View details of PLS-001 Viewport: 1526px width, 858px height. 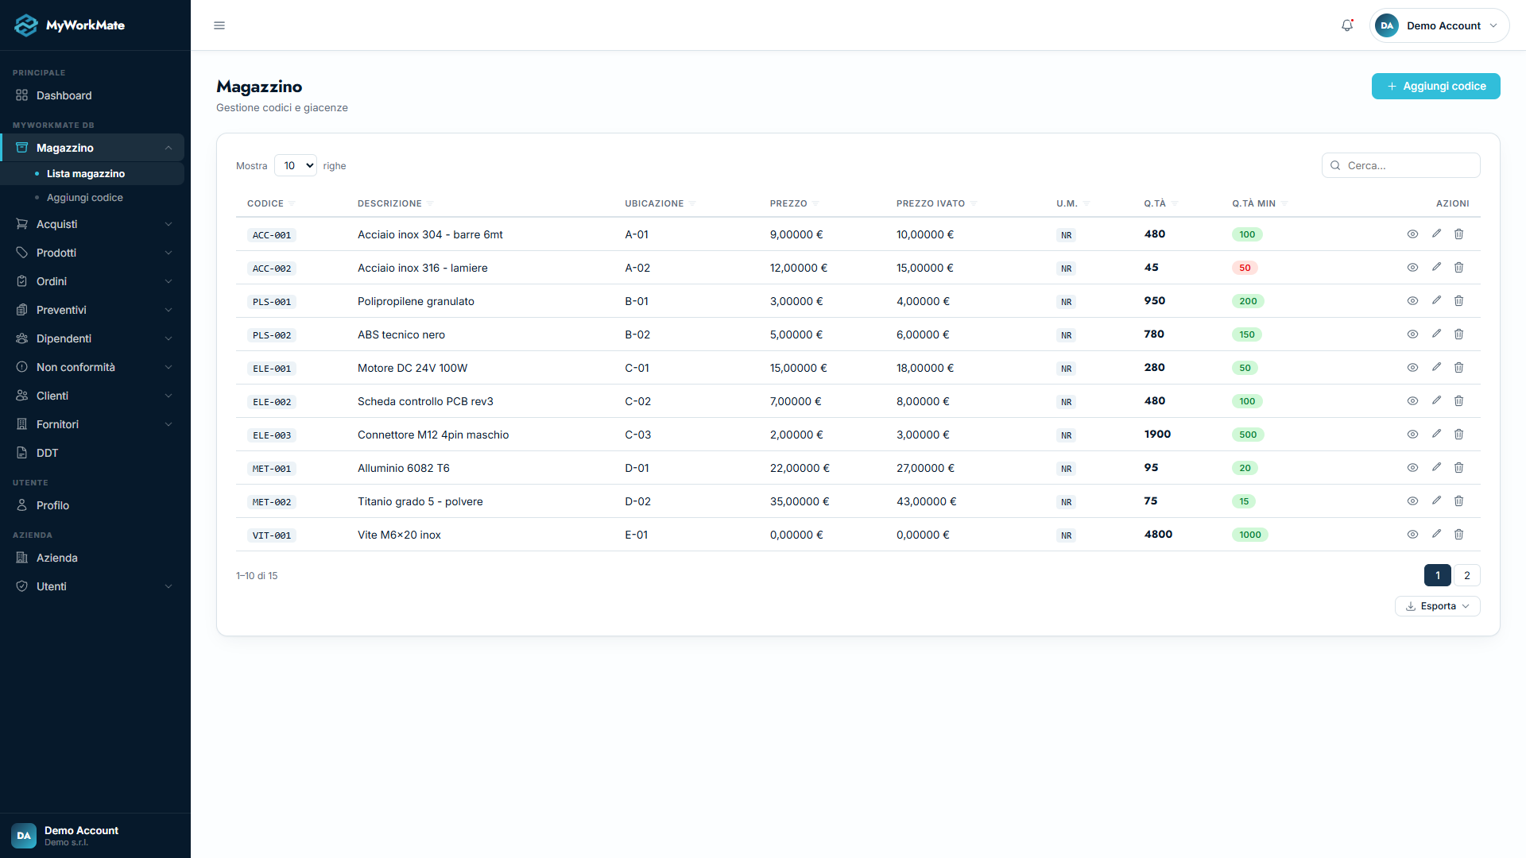pyautogui.click(x=1412, y=300)
